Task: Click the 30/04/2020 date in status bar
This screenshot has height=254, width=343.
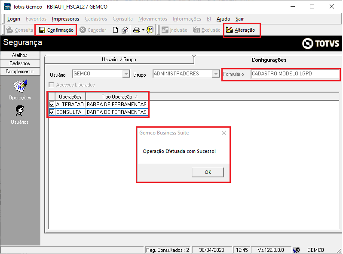Action: pyautogui.click(x=211, y=250)
